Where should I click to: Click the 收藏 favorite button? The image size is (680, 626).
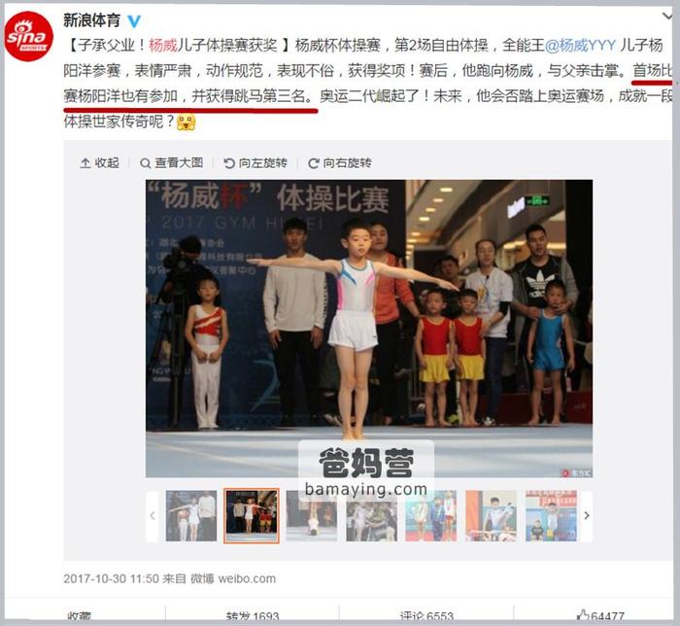tap(79, 616)
